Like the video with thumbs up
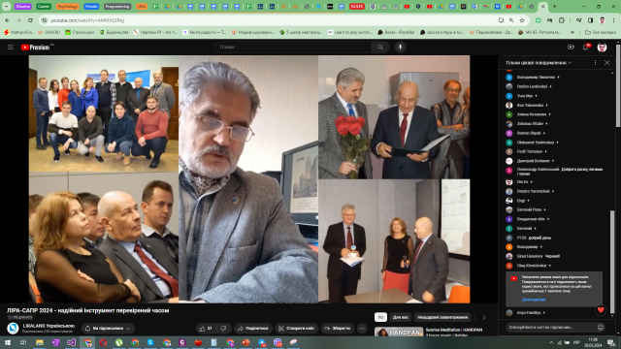The image size is (621, 349). (x=207, y=329)
